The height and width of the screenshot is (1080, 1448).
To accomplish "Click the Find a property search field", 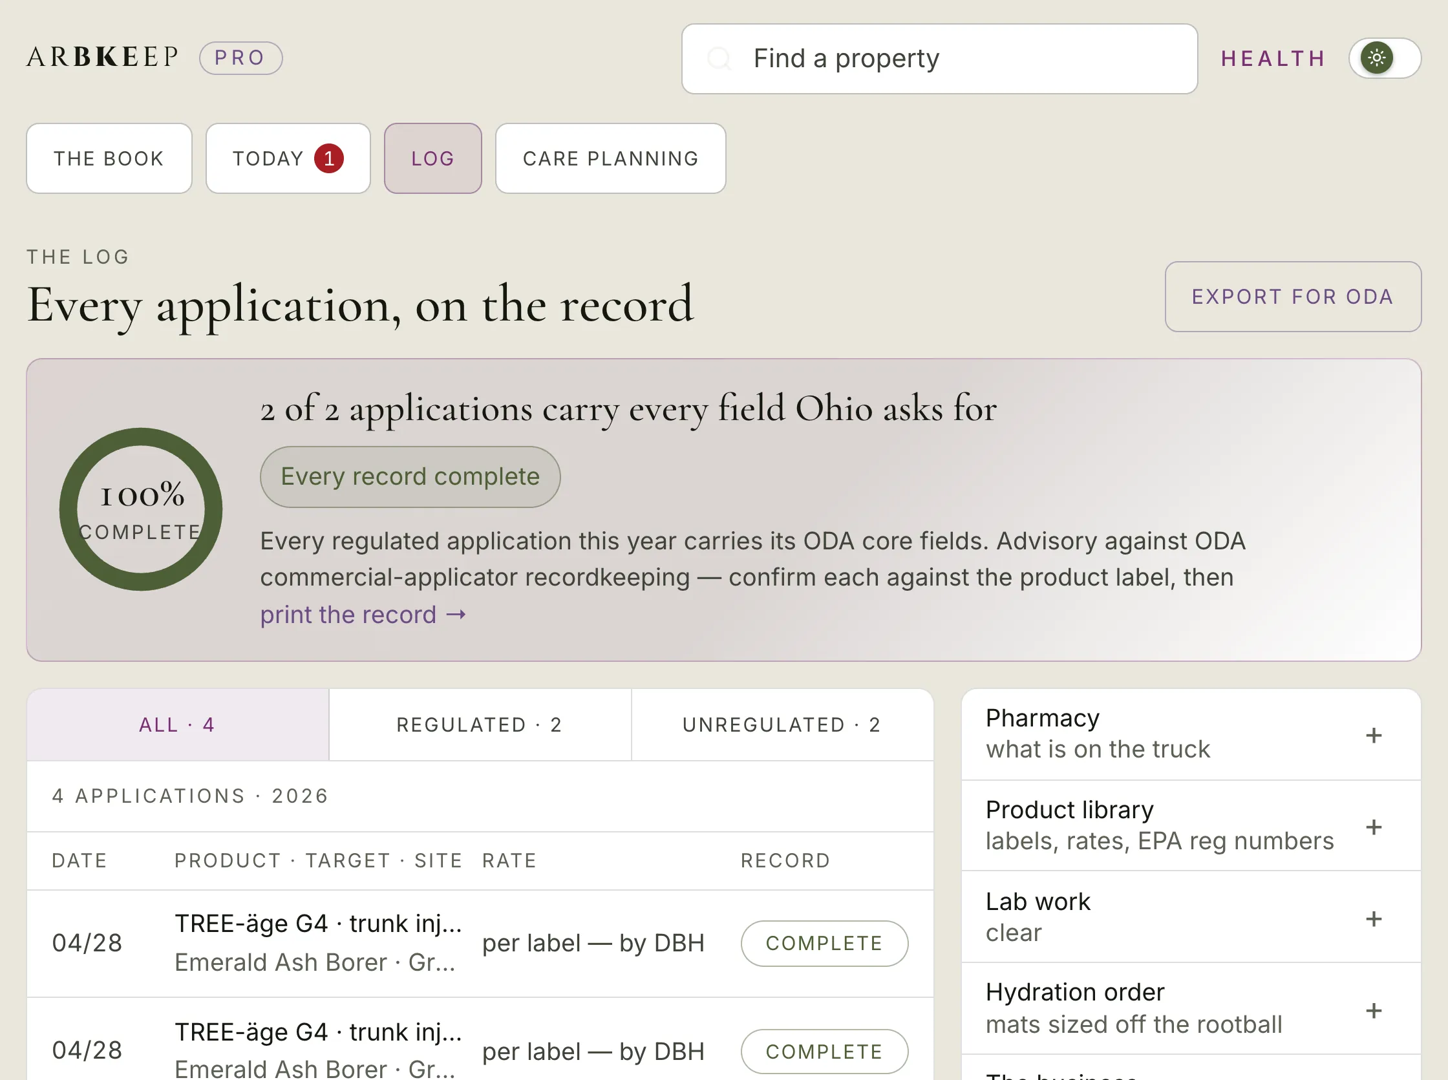I will click(939, 58).
